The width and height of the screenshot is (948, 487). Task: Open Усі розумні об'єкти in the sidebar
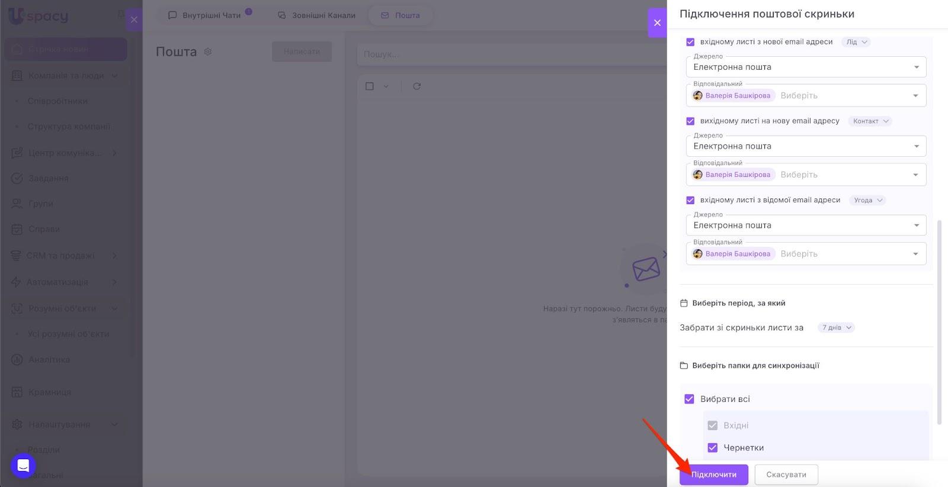[68, 334]
